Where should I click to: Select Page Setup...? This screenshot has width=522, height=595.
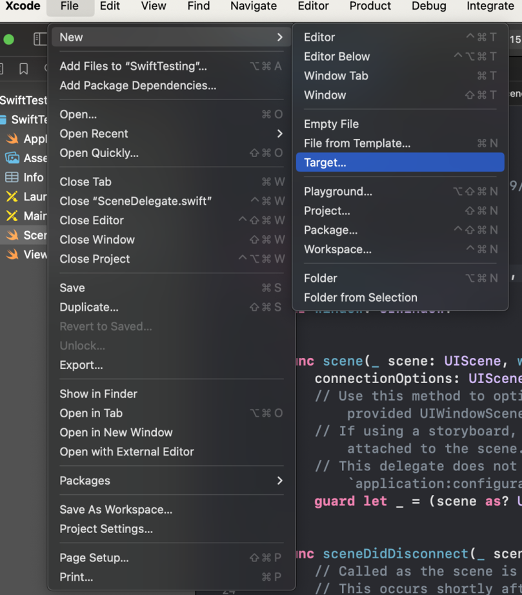[x=172, y=558]
